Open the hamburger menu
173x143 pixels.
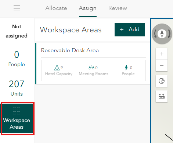[x=17, y=8]
